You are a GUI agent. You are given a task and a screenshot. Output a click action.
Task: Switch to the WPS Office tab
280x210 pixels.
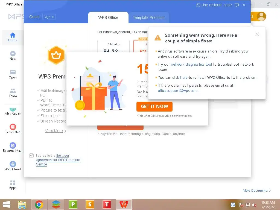(x=108, y=17)
